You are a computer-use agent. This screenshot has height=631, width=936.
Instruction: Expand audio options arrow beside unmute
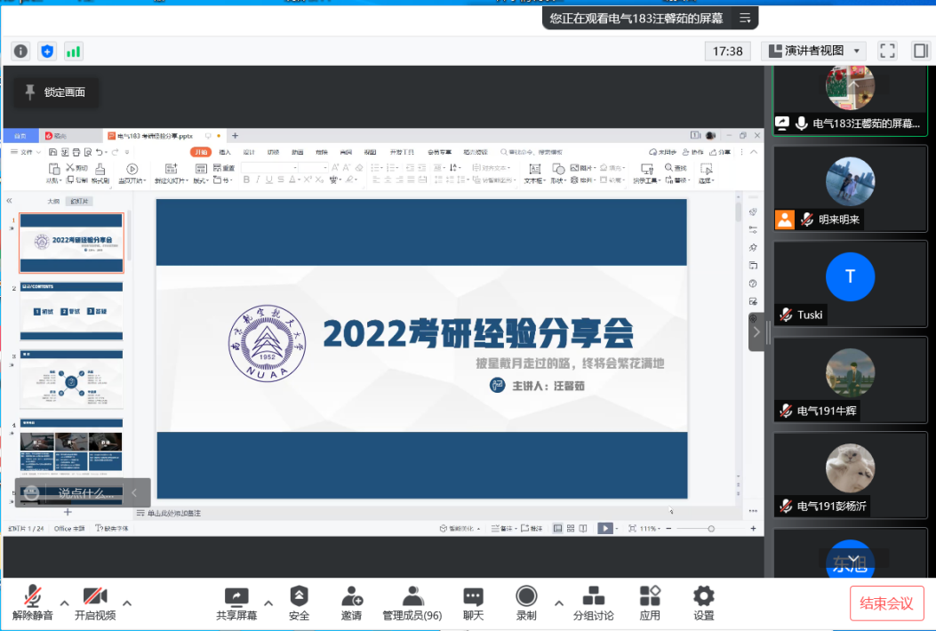point(64,603)
